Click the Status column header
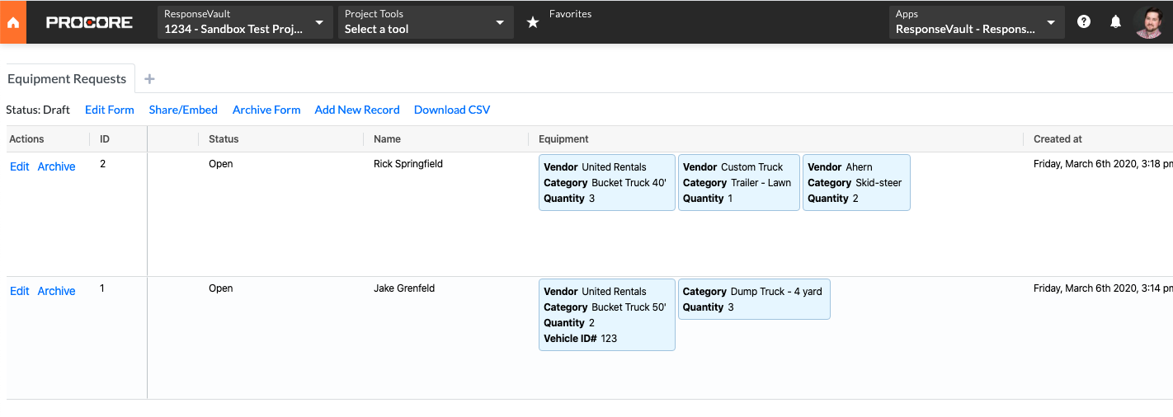The width and height of the screenshot is (1173, 417). [x=224, y=139]
